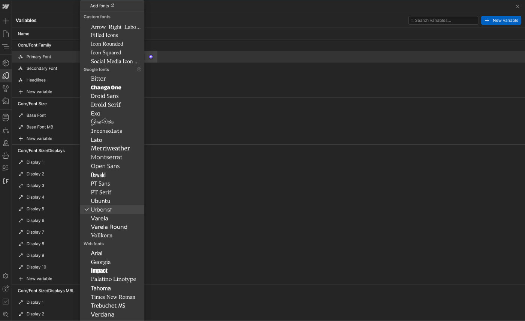Open the Style selectors panel
525x321 pixels.
[6, 88]
